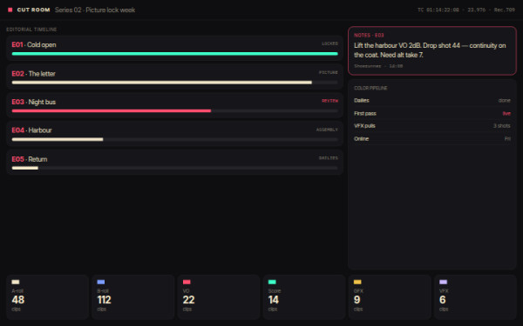
Task: Click the CUT ROOM title text
Action: coord(33,10)
